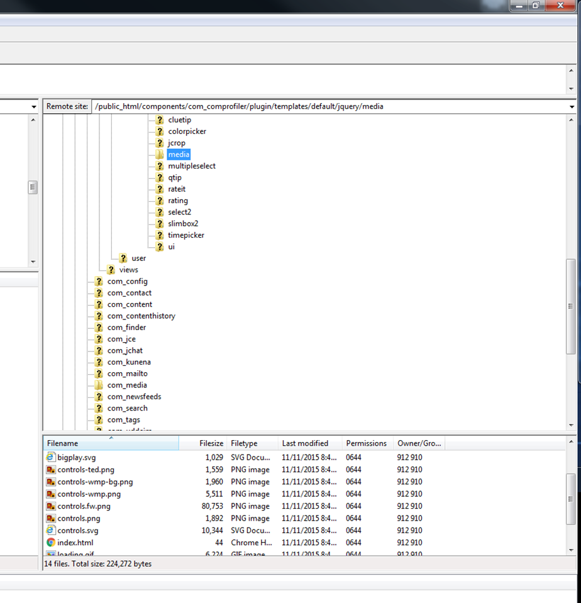Select the user folder
581x603 pixels.
point(139,258)
